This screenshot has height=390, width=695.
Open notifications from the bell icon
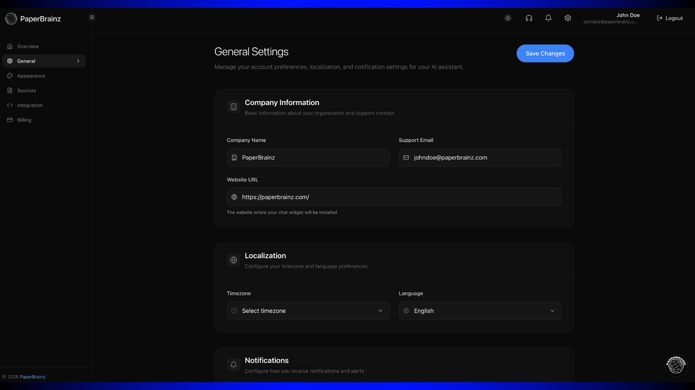548,18
